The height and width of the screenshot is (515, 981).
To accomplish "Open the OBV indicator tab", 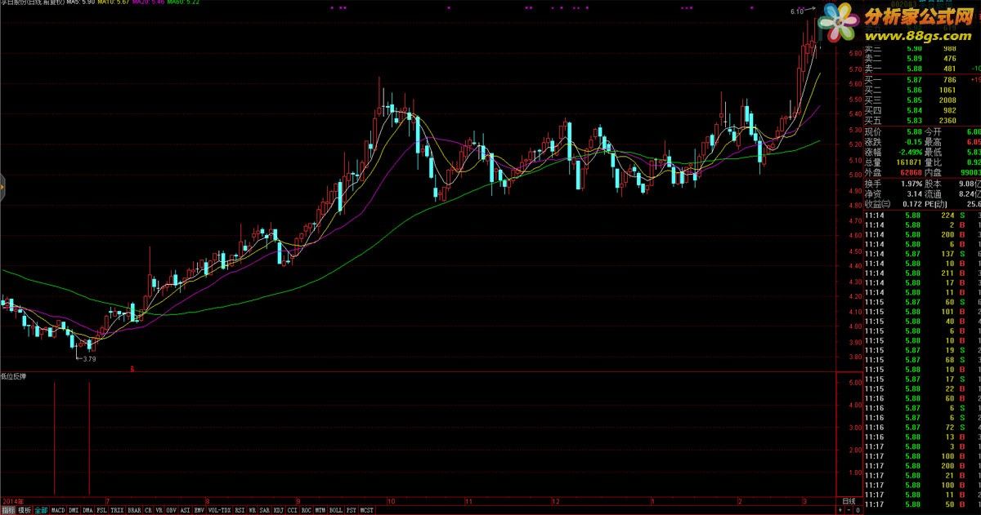I will tap(171, 510).
